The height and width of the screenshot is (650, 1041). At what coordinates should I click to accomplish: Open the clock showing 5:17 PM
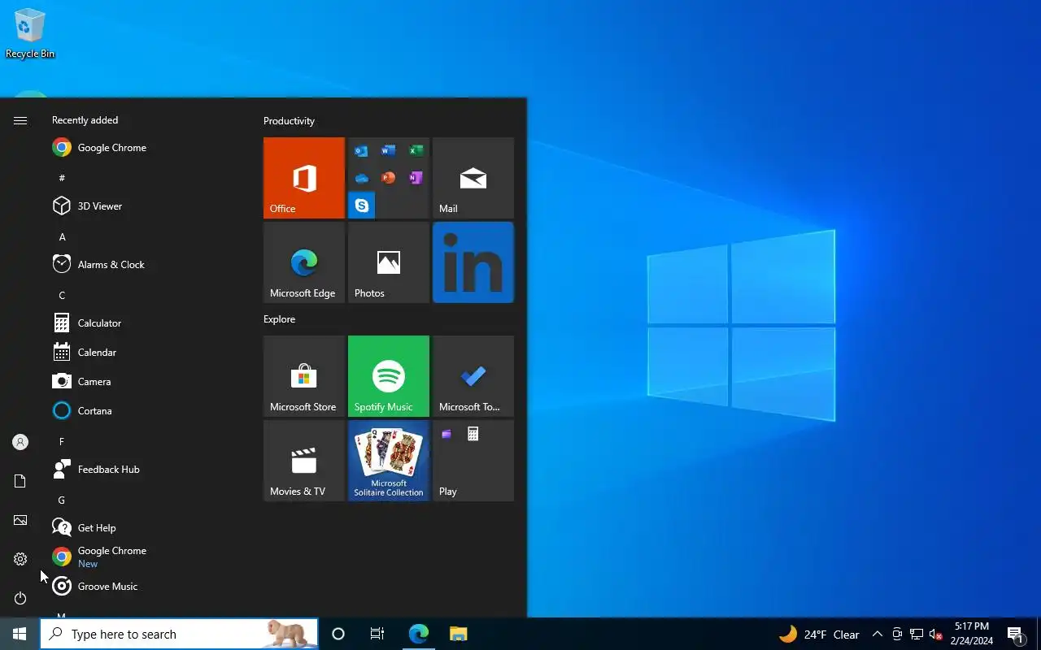(x=972, y=634)
